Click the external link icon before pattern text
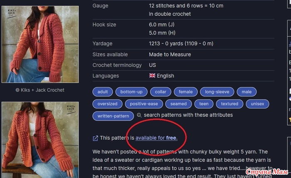The image size is (291, 178). pyautogui.click(x=95, y=138)
